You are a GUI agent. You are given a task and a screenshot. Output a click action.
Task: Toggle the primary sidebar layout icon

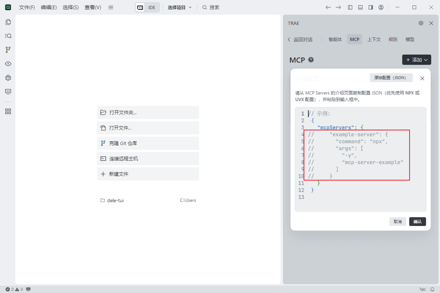coord(350,7)
